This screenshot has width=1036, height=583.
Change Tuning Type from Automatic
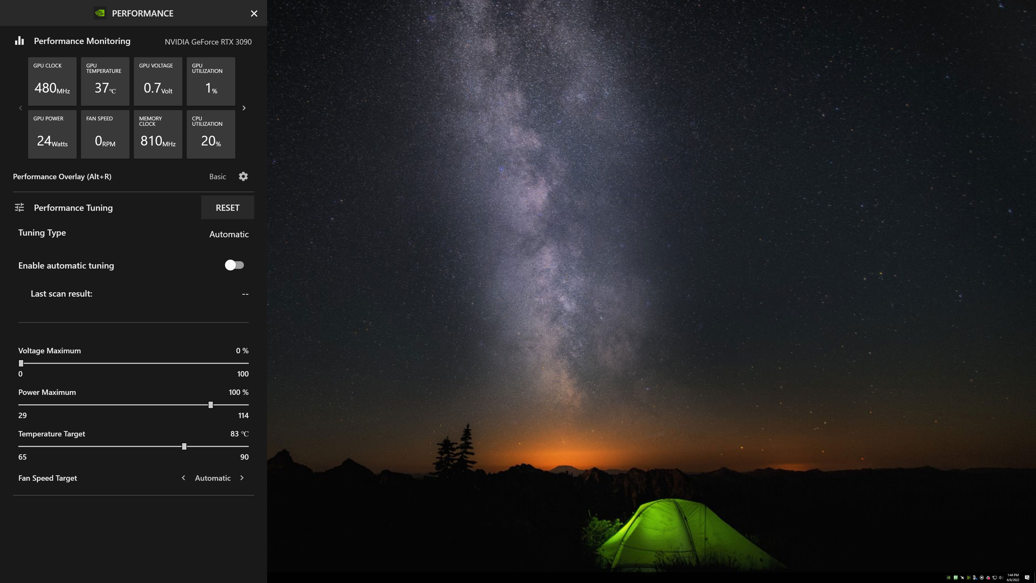coord(229,234)
